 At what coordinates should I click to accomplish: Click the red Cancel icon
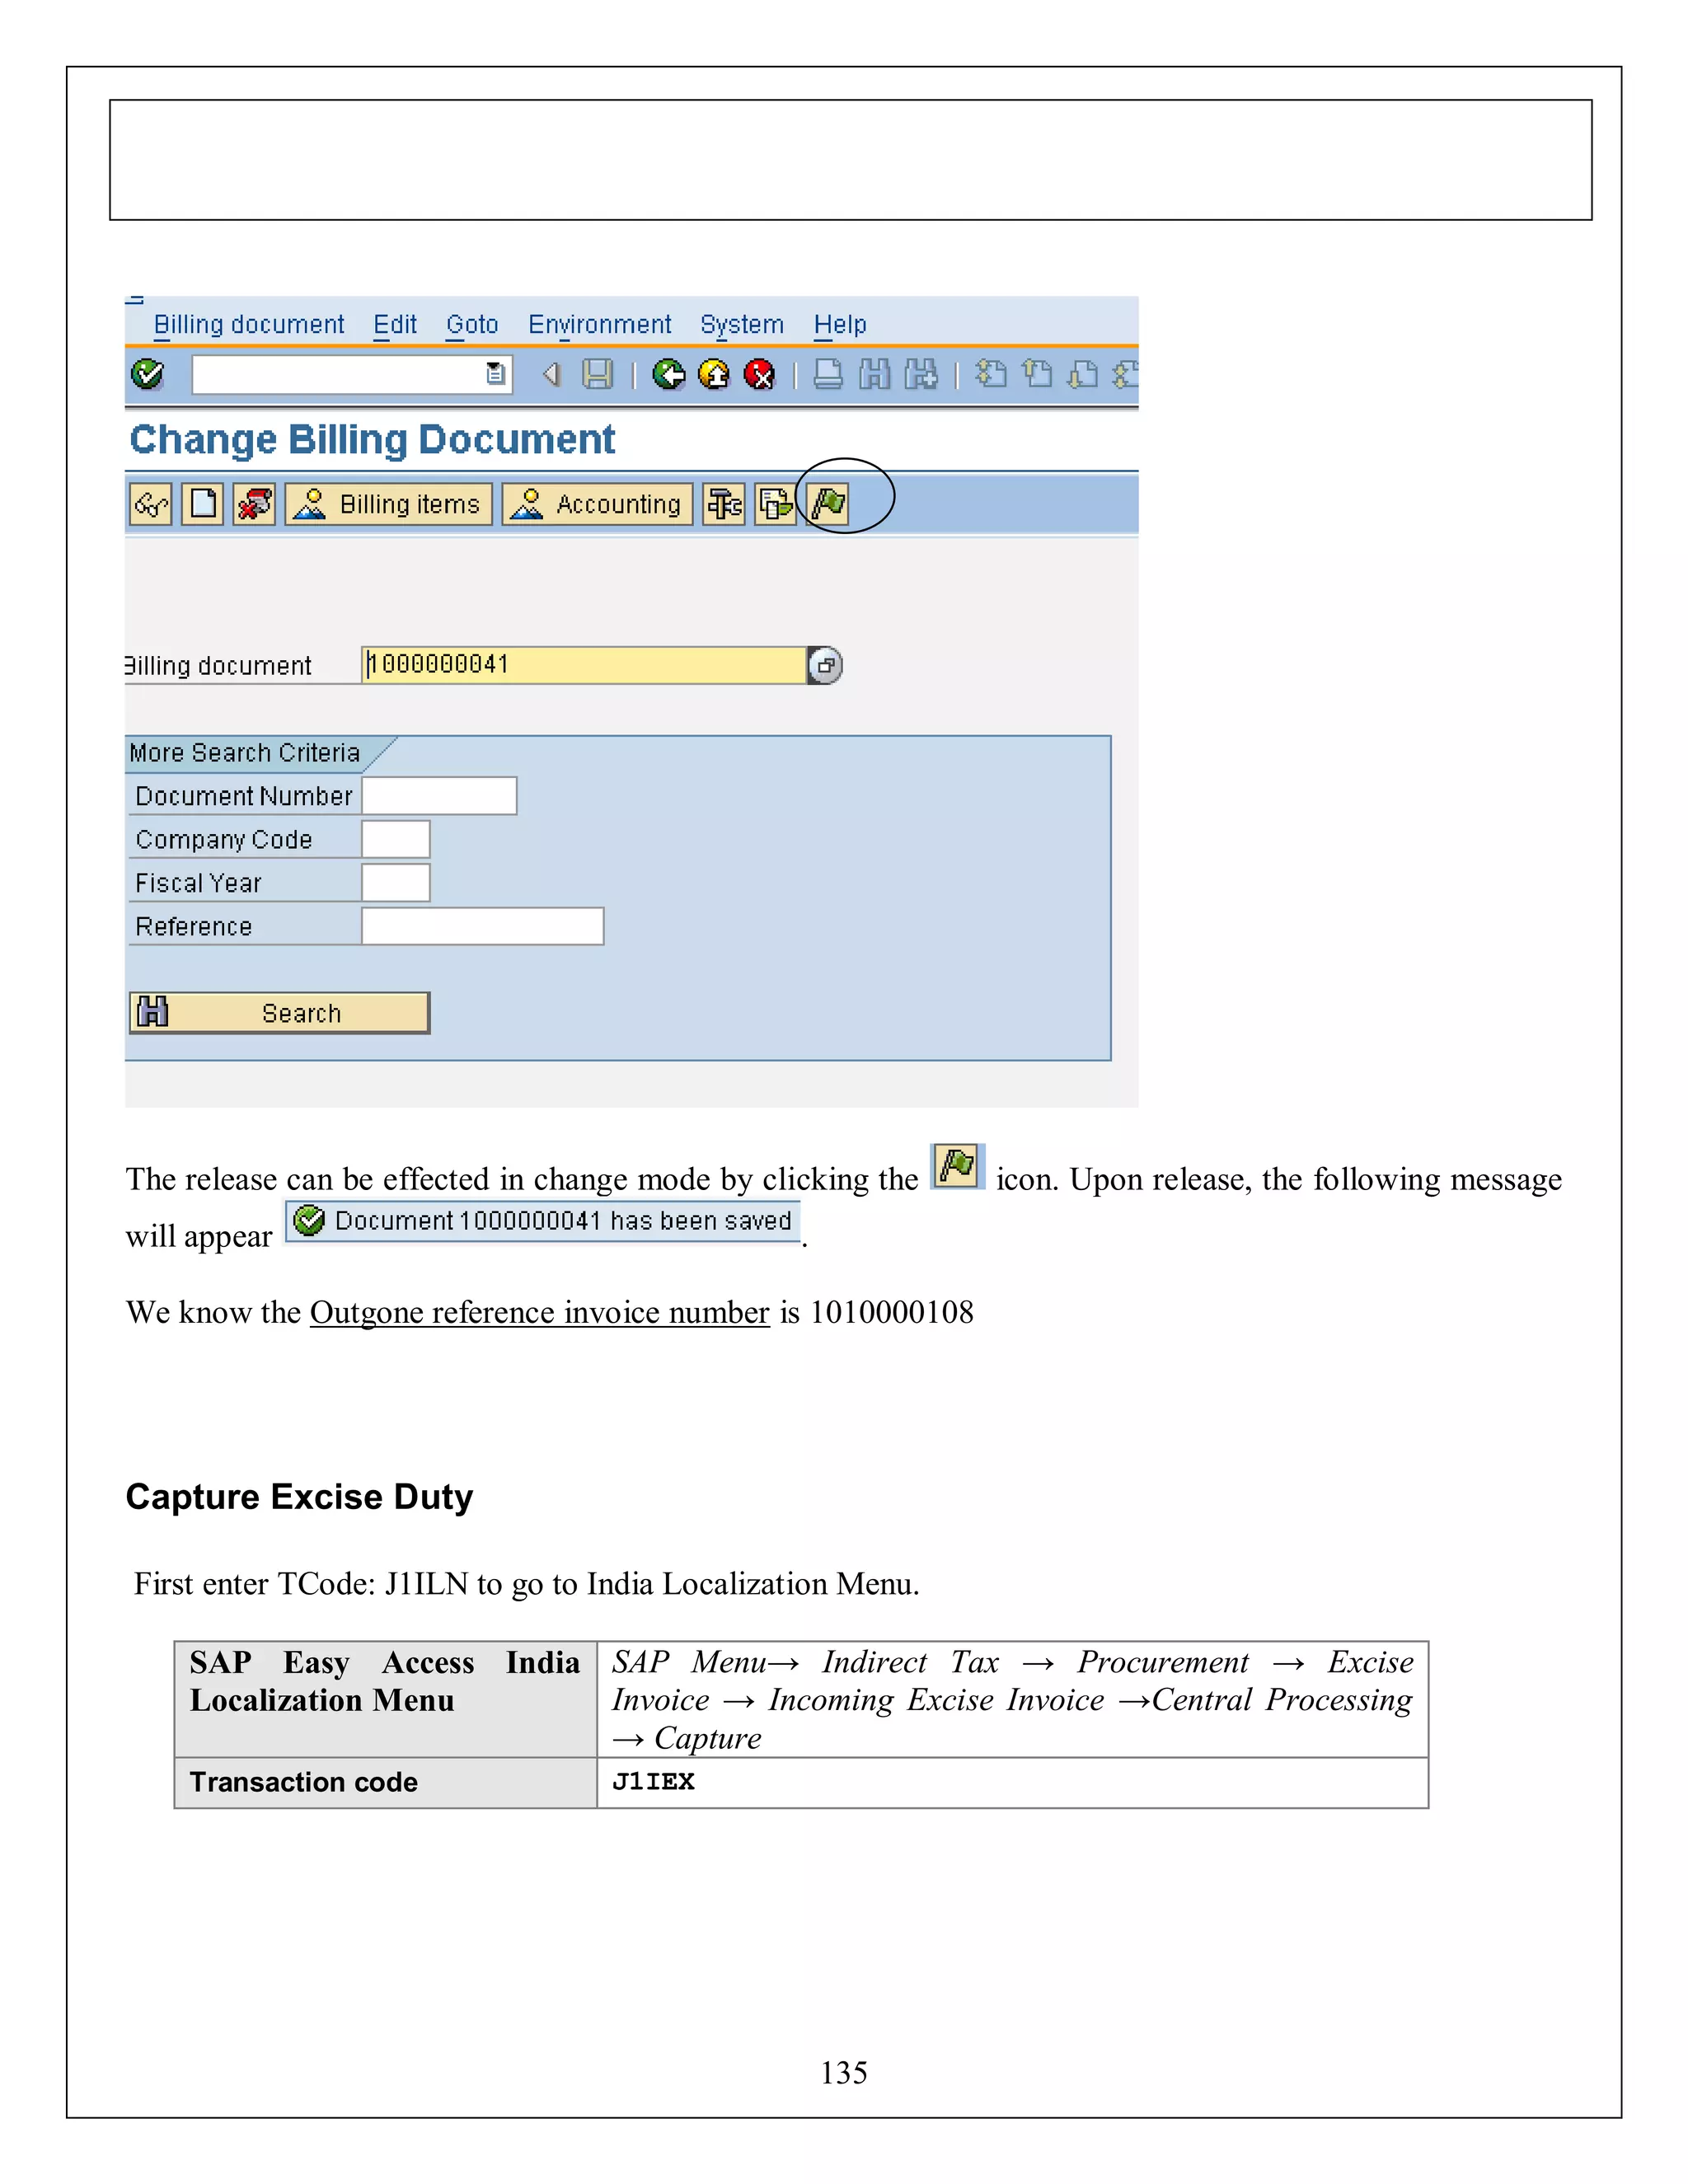click(759, 375)
